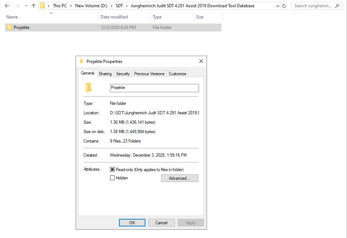Click large folder icon in General tab
Image resolution: width=347 pixels, height=238 pixels.
click(89, 88)
